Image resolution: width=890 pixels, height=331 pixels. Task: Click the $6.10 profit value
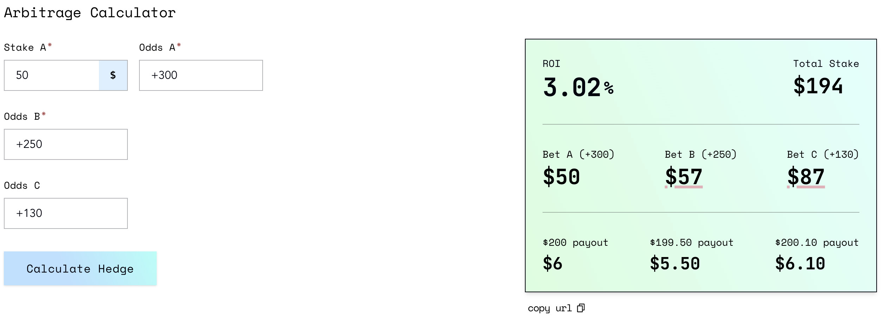(x=800, y=264)
